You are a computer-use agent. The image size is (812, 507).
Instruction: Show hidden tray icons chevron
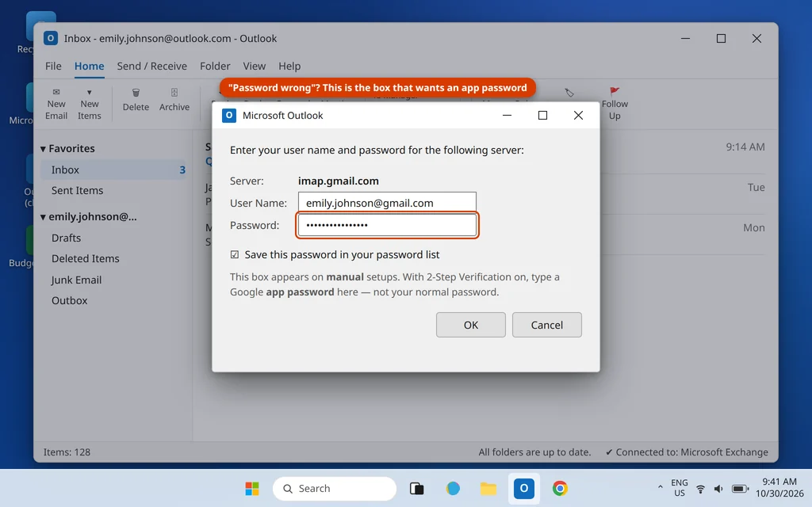tap(660, 487)
